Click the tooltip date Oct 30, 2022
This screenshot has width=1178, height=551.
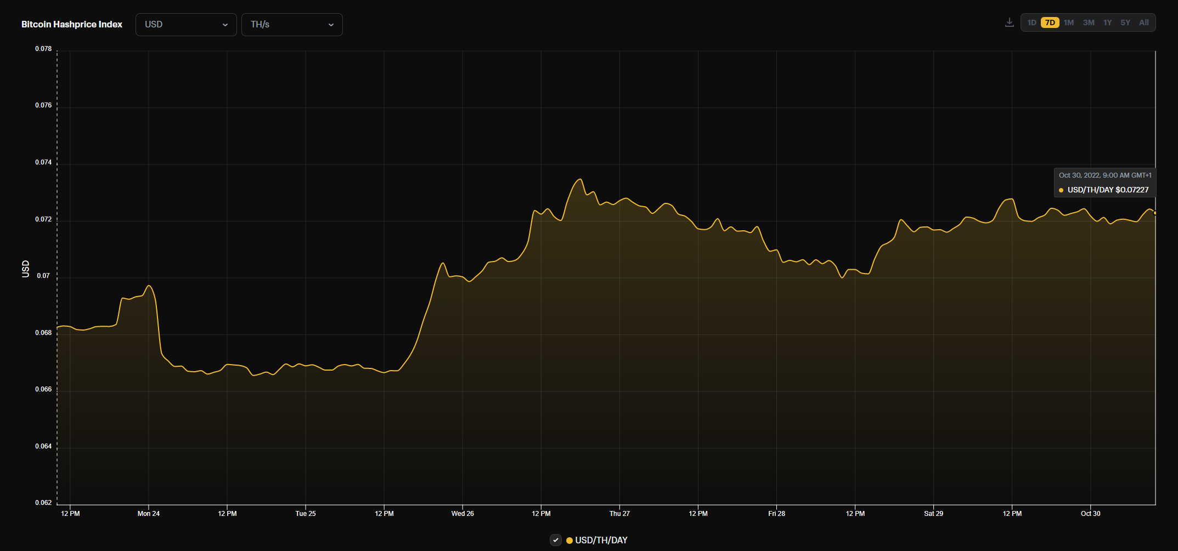[1079, 175]
